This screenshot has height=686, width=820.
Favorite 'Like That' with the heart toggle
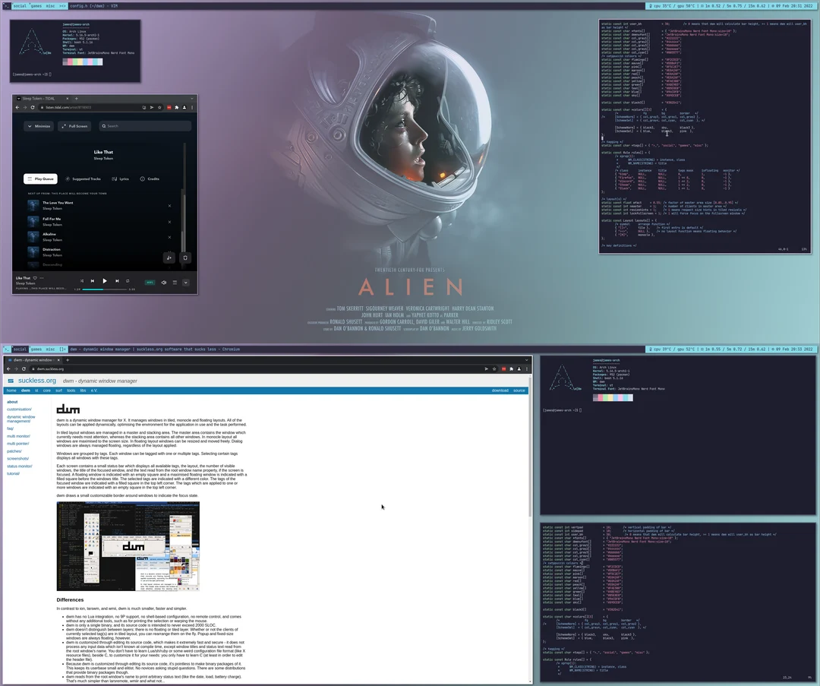35,278
